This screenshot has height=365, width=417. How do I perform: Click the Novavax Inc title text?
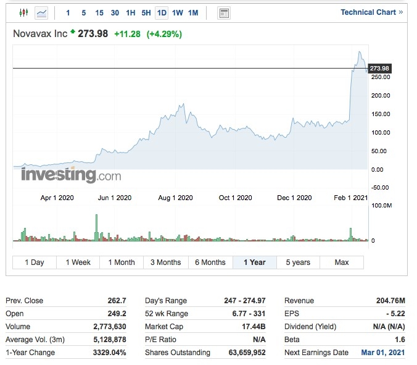tap(40, 34)
